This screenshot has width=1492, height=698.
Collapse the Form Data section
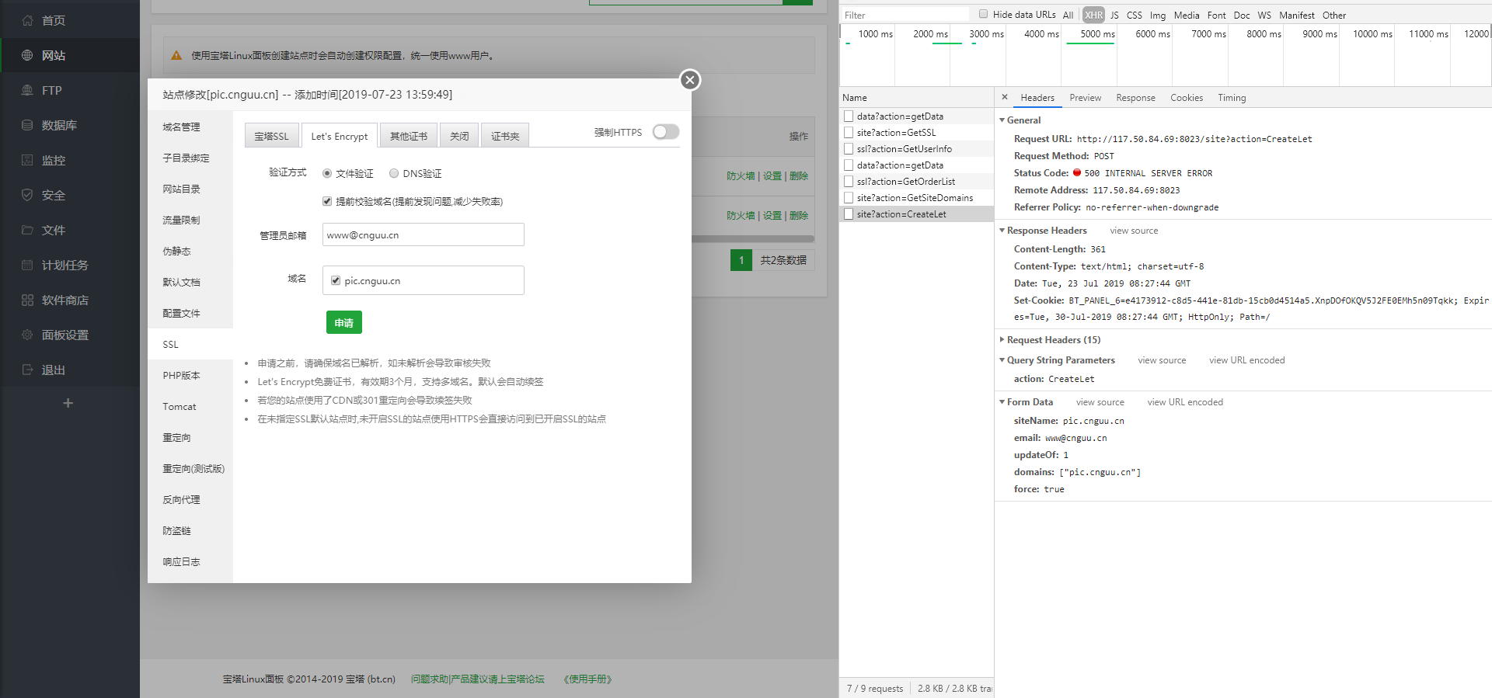tap(1002, 402)
